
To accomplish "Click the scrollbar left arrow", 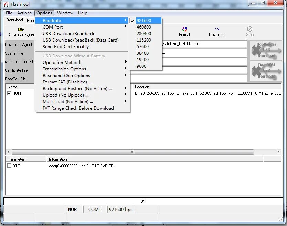I will (x=8, y=152).
